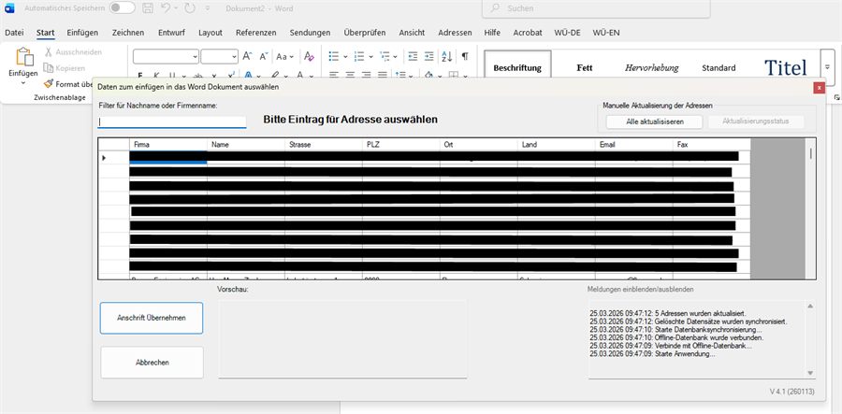This screenshot has width=842, height=414.
Task: Click Meldungen einblenden/ausblenden label
Action: tap(640, 289)
